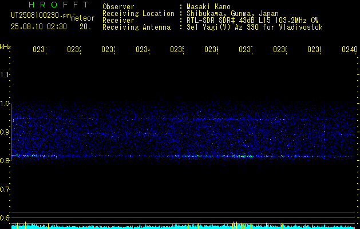Click the 0233 time axis marker
Image resolution: width=360 pixels, height=229 pixels.
point(108,49)
